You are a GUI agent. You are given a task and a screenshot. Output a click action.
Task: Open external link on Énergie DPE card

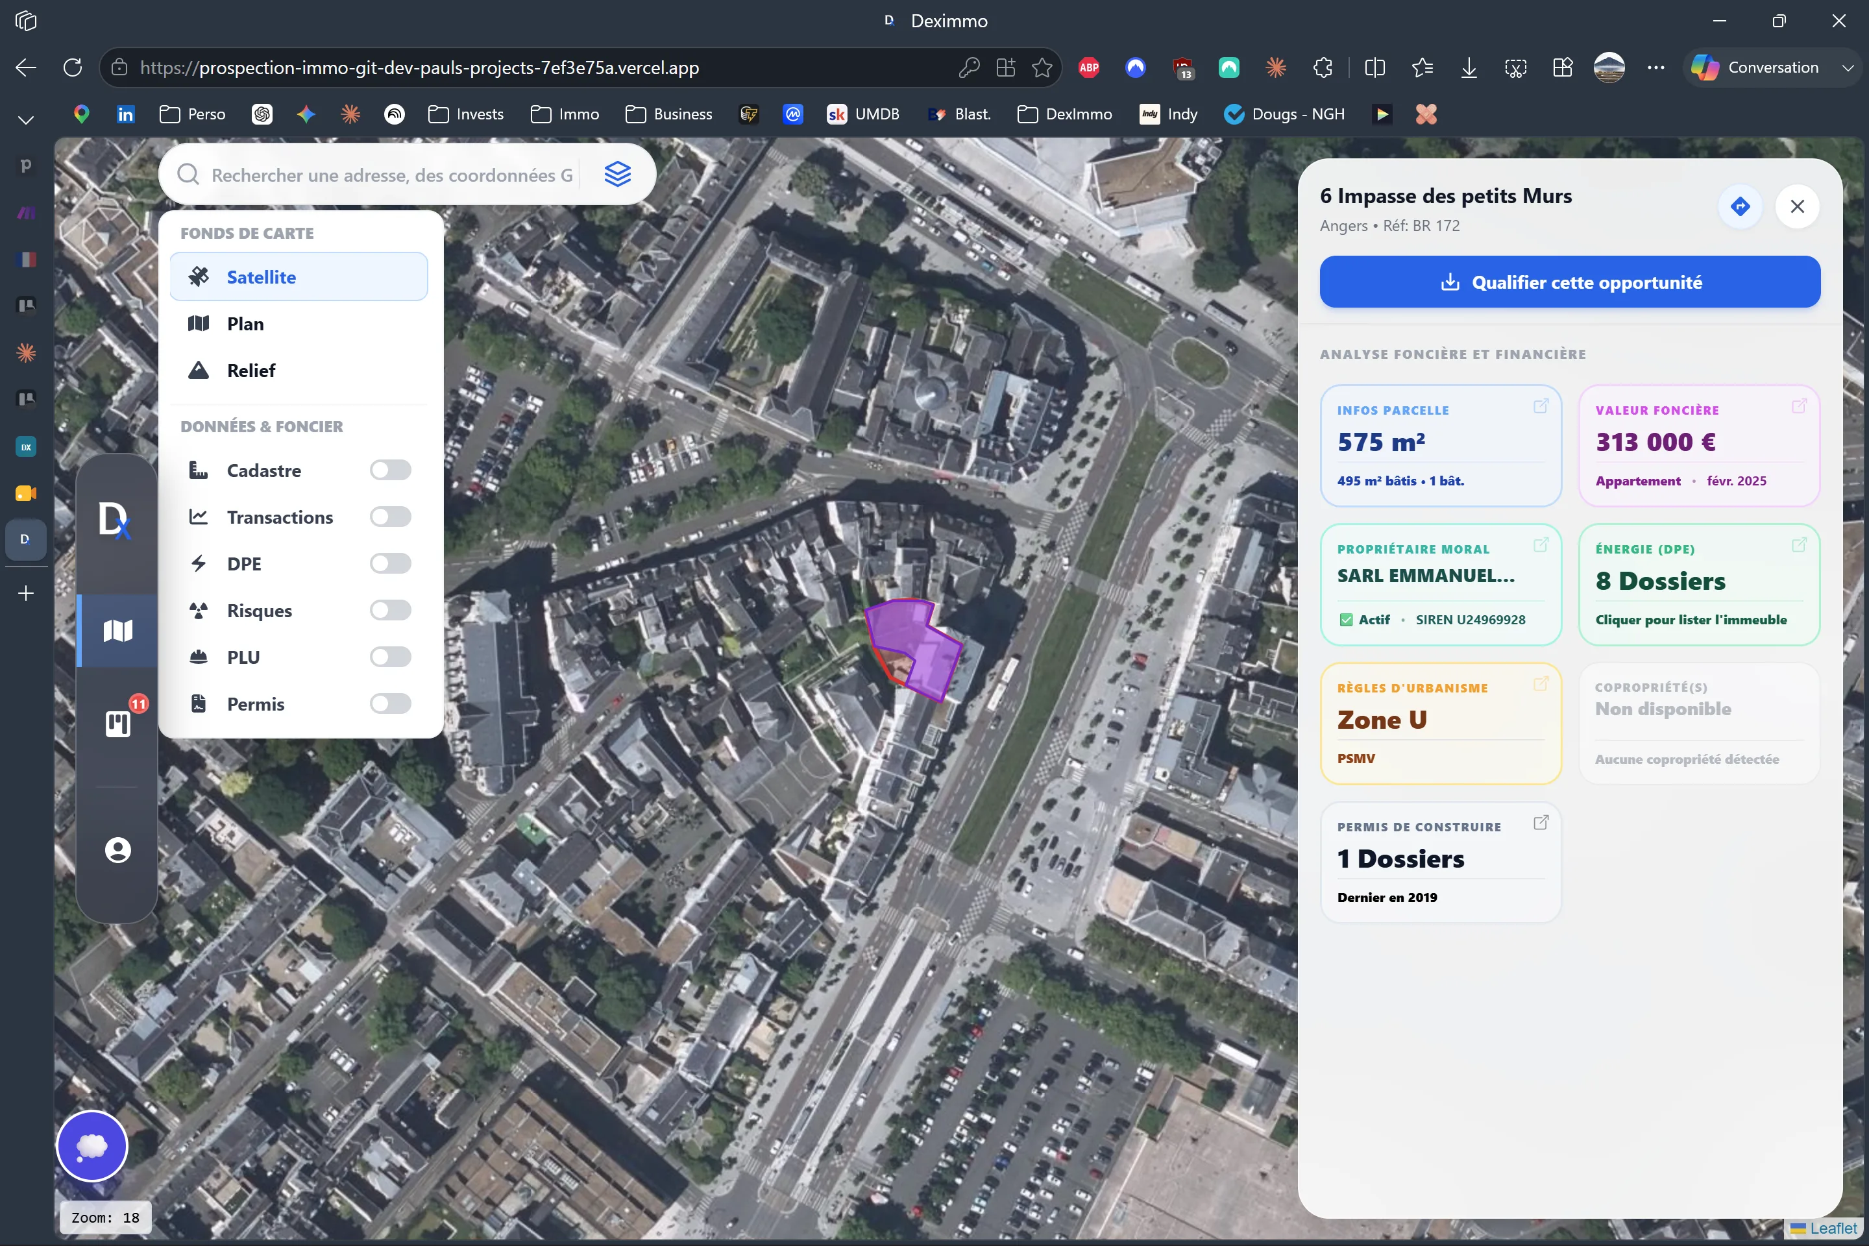pyautogui.click(x=1799, y=545)
